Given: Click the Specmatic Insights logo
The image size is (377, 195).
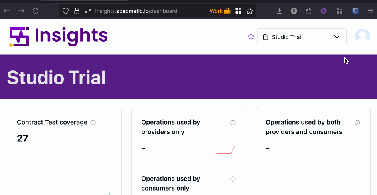Looking at the screenshot, I should (x=59, y=36).
